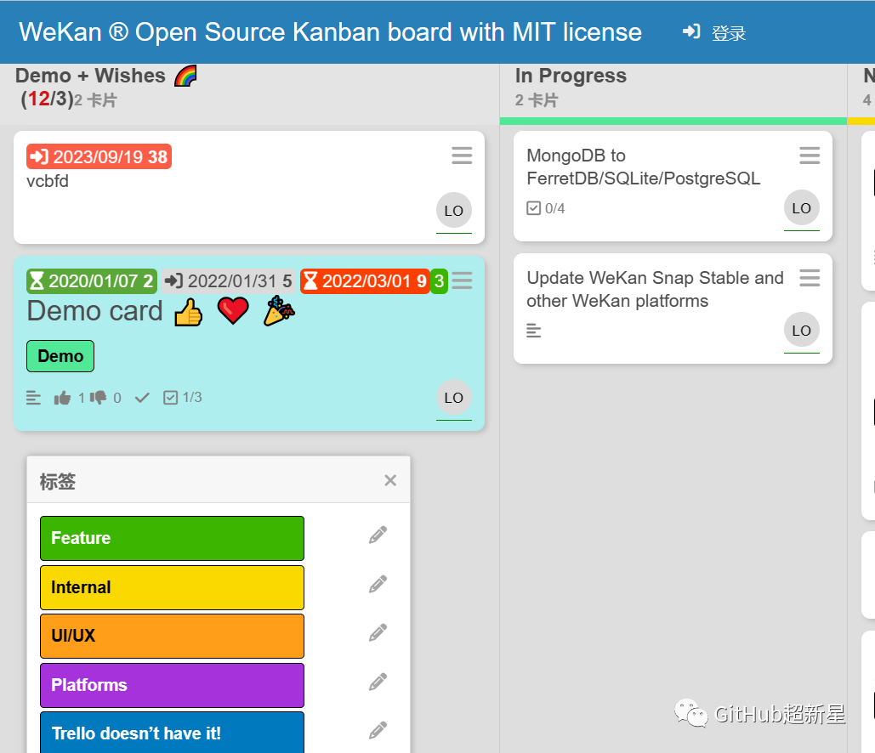Click the 2022/01/31 5 received date badge

(228, 281)
